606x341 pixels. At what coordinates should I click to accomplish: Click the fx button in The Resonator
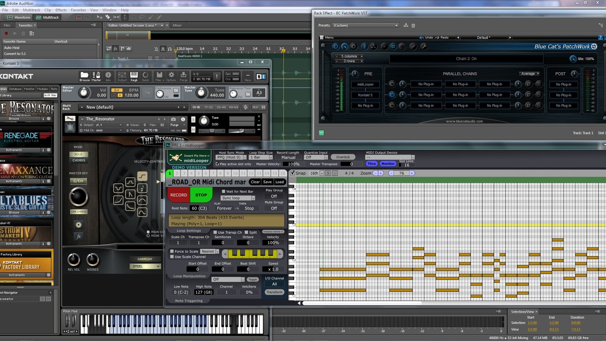click(x=78, y=236)
